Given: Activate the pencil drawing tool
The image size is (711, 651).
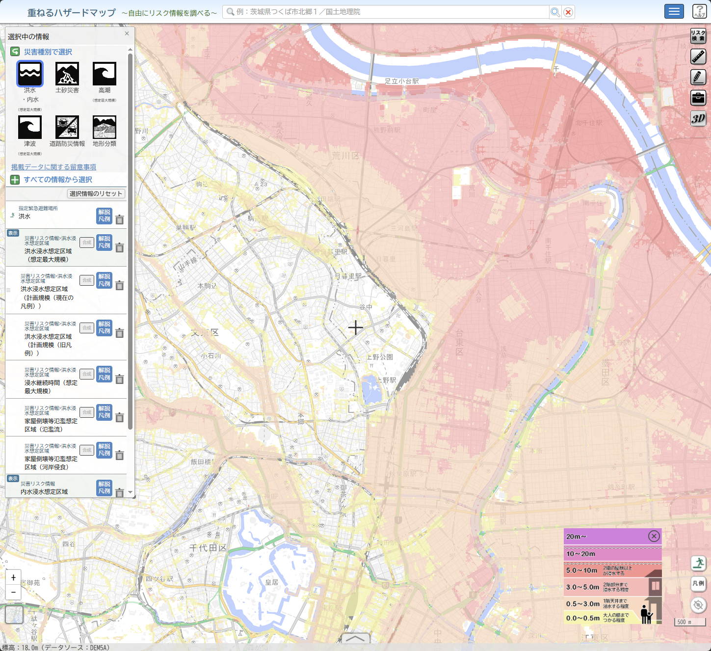Looking at the screenshot, I should (698, 77).
